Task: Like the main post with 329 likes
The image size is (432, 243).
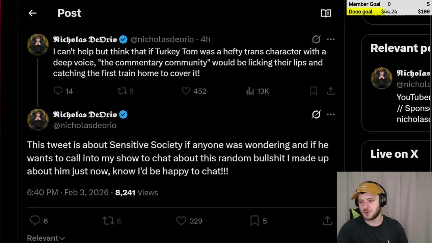Action: click(x=181, y=221)
